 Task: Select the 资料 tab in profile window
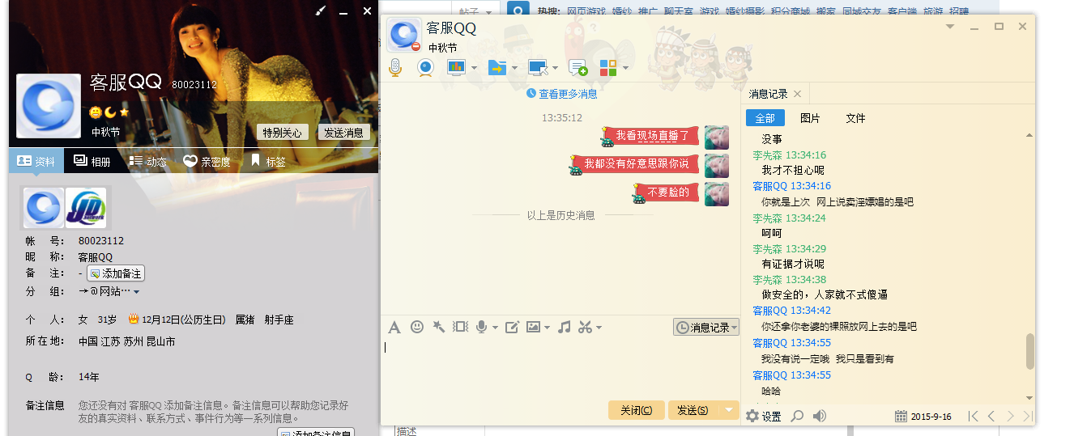pyautogui.click(x=36, y=161)
